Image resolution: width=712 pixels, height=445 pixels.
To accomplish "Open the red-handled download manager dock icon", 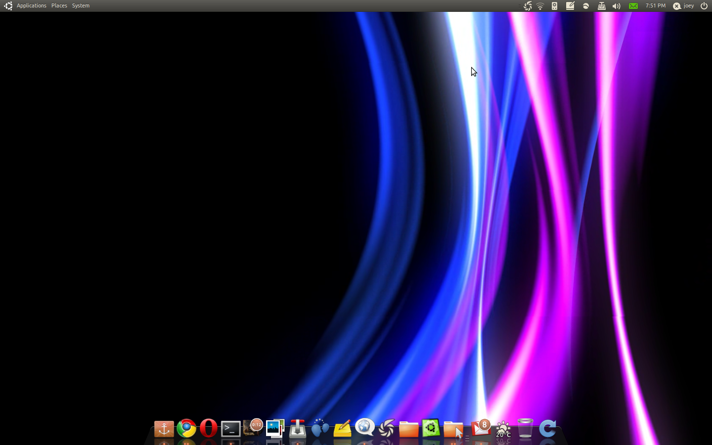I will (x=298, y=428).
